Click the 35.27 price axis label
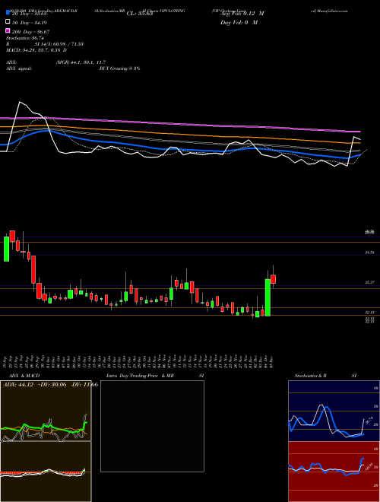380x502 pixels. 370,283
